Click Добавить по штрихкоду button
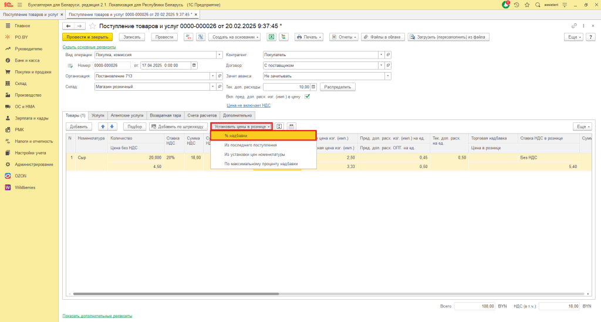The image size is (601, 322). 178,126
